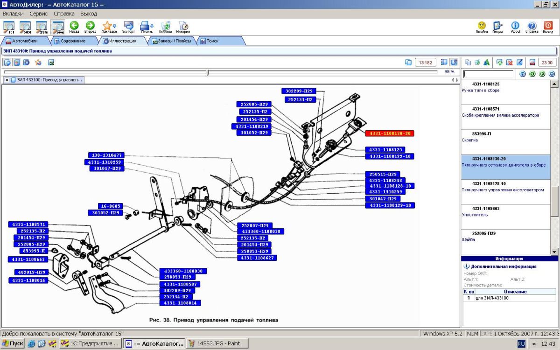This screenshot has width=560, height=350.
Task: Open the Сервис menu
Action: pos(39,14)
